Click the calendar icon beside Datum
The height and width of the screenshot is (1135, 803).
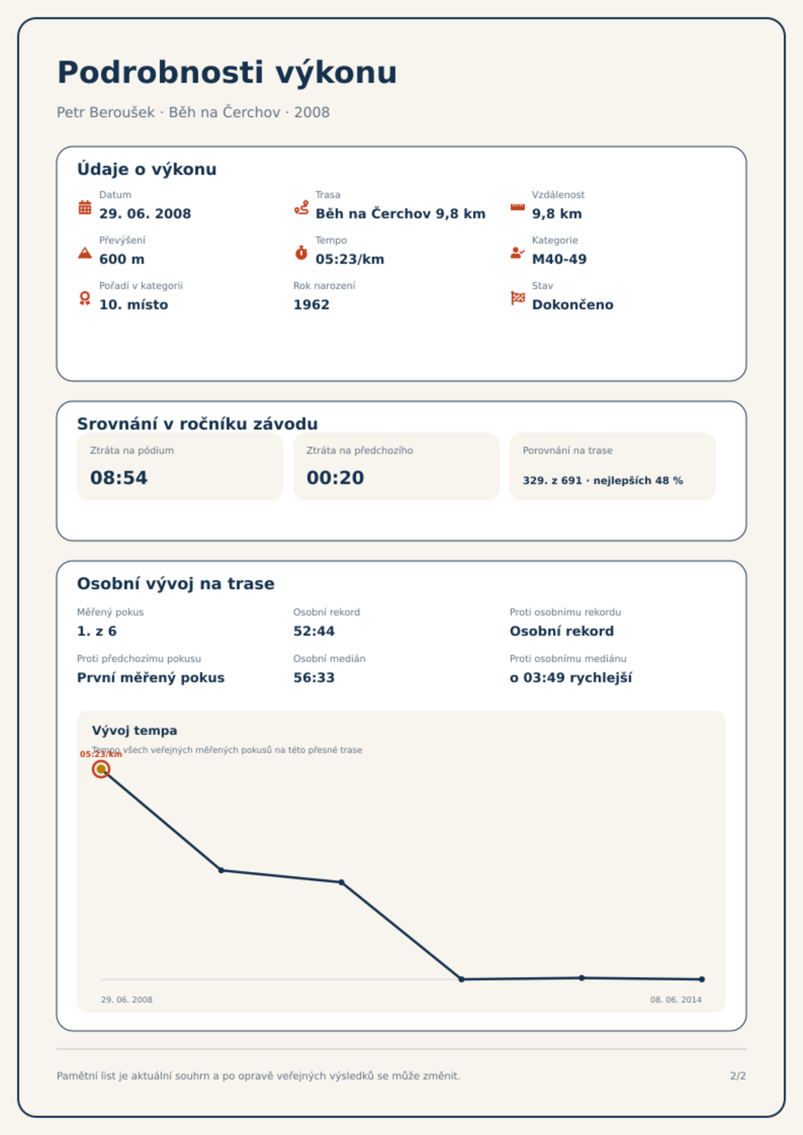point(85,207)
